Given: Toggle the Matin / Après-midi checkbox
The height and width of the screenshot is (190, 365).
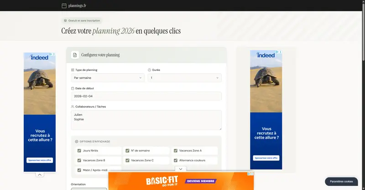Looking at the screenshot, I should click(79, 170).
